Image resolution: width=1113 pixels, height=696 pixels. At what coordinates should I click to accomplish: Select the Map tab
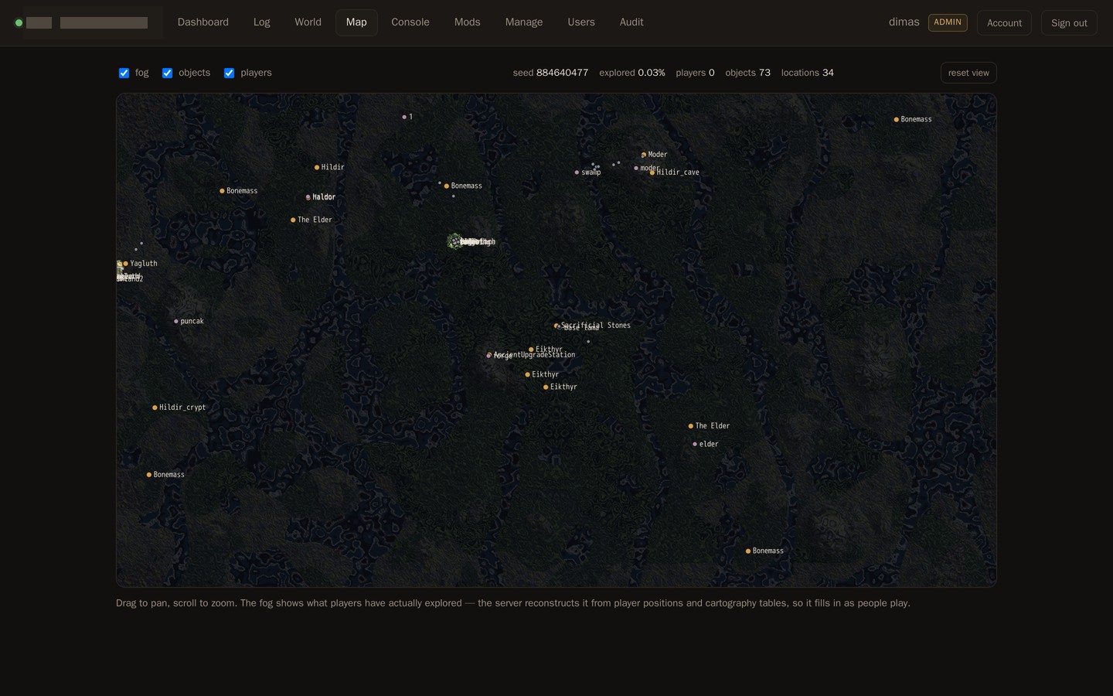(x=356, y=22)
